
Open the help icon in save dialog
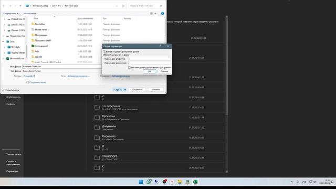162,13
